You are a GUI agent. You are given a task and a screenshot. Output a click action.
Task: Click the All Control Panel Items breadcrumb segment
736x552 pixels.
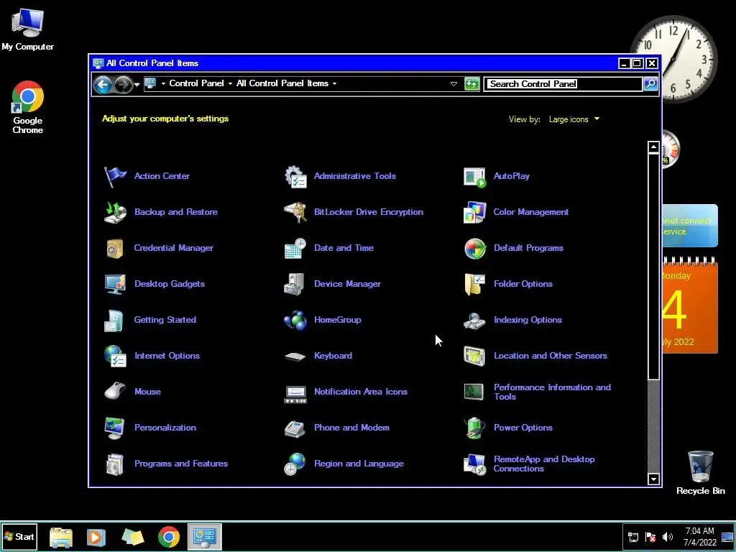(282, 83)
